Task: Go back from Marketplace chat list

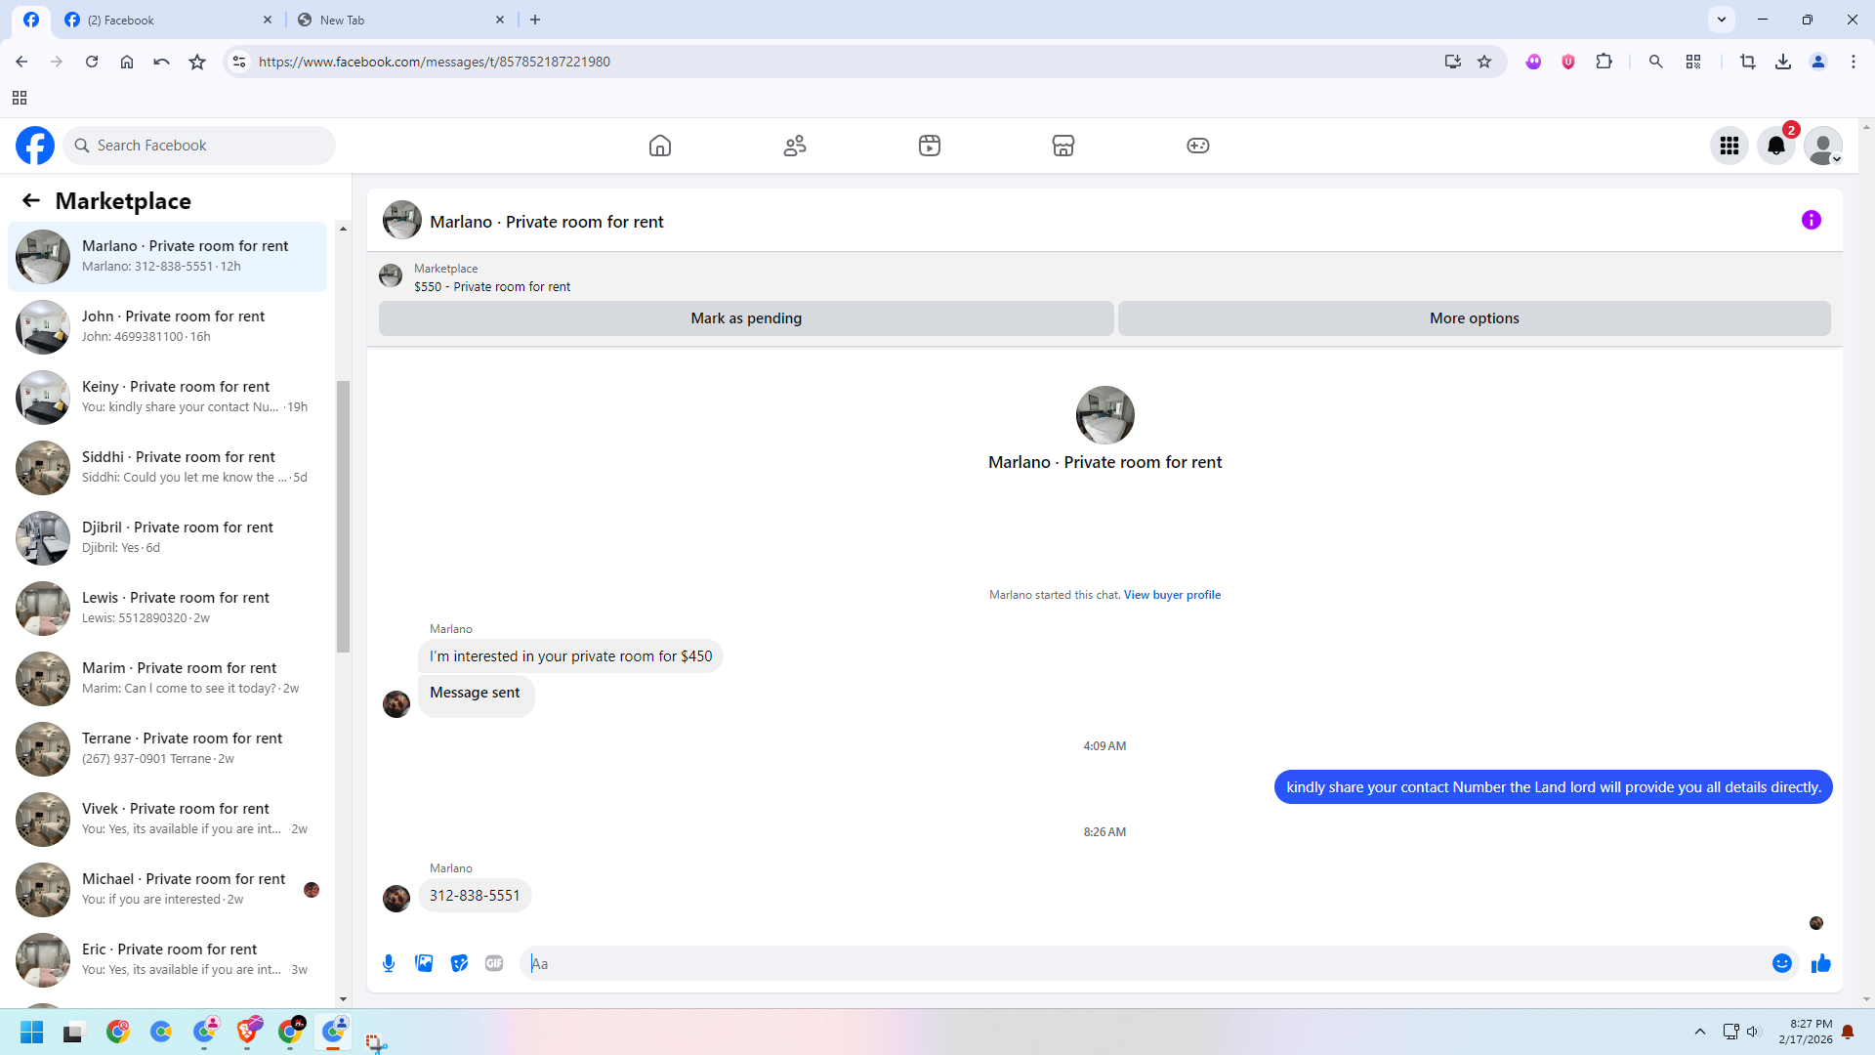Action: click(x=31, y=201)
